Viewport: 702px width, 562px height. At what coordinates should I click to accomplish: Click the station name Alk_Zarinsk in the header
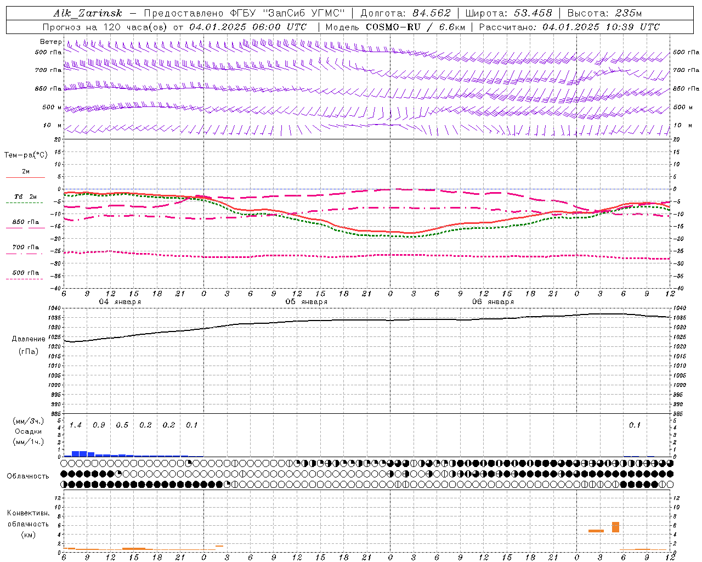88,13
